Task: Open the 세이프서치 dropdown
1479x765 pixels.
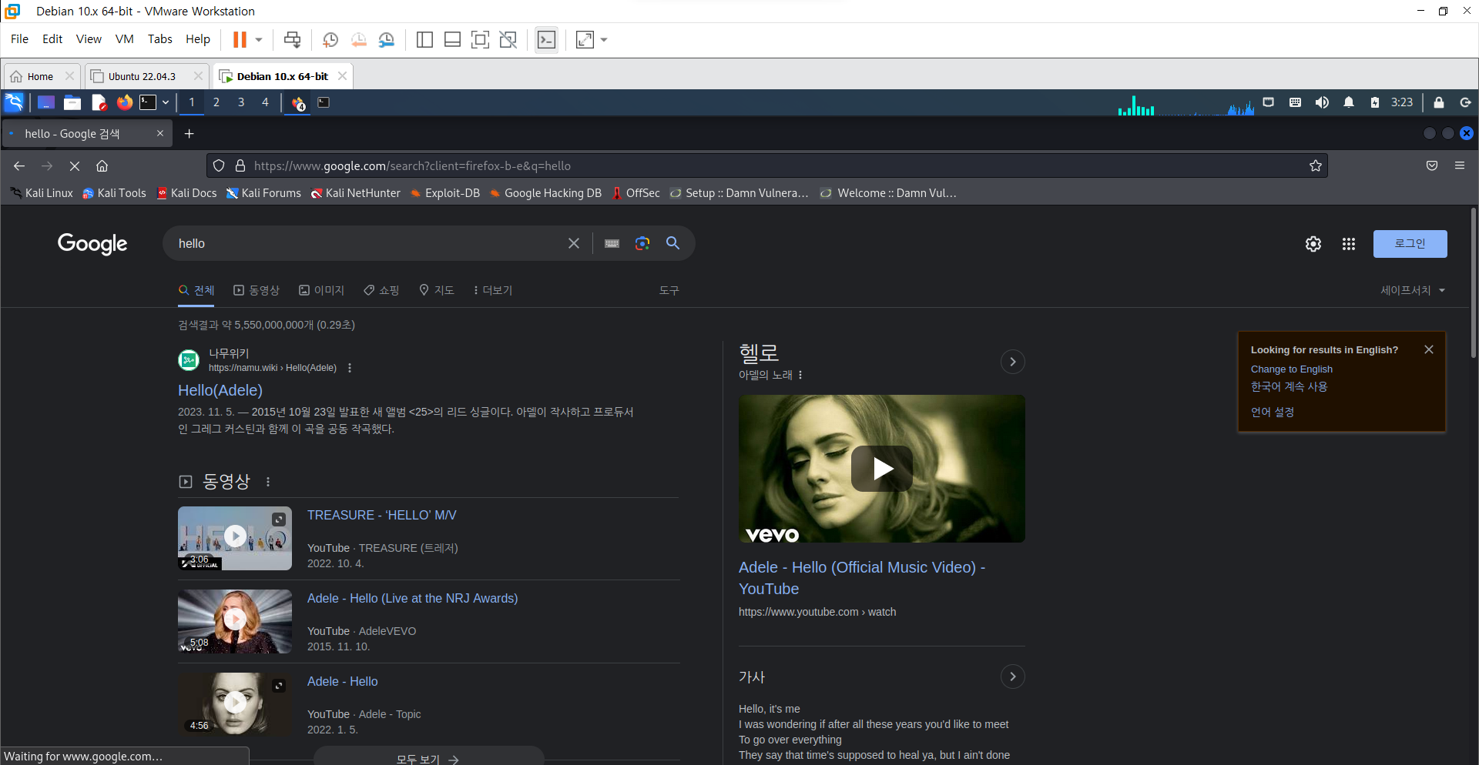Action: (x=1413, y=290)
